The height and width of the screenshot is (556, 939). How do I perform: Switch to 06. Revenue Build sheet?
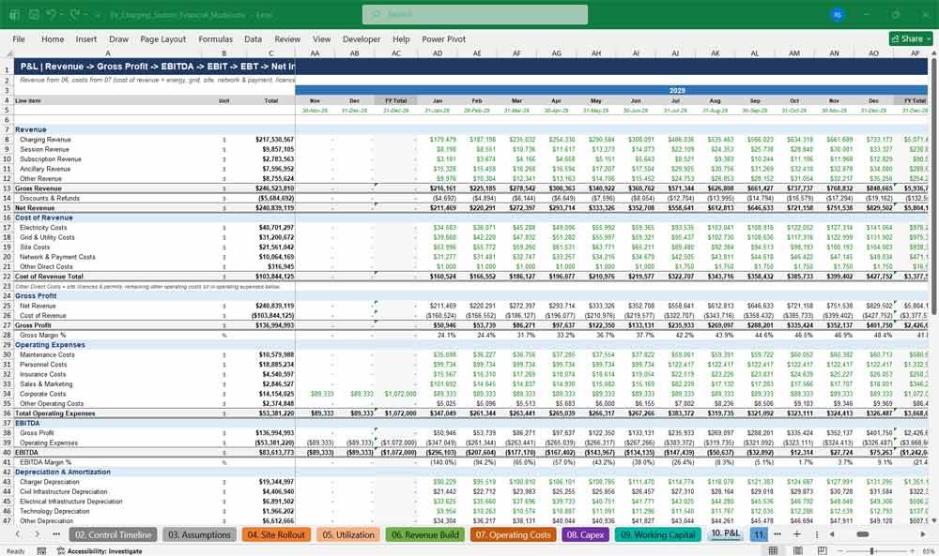424,534
